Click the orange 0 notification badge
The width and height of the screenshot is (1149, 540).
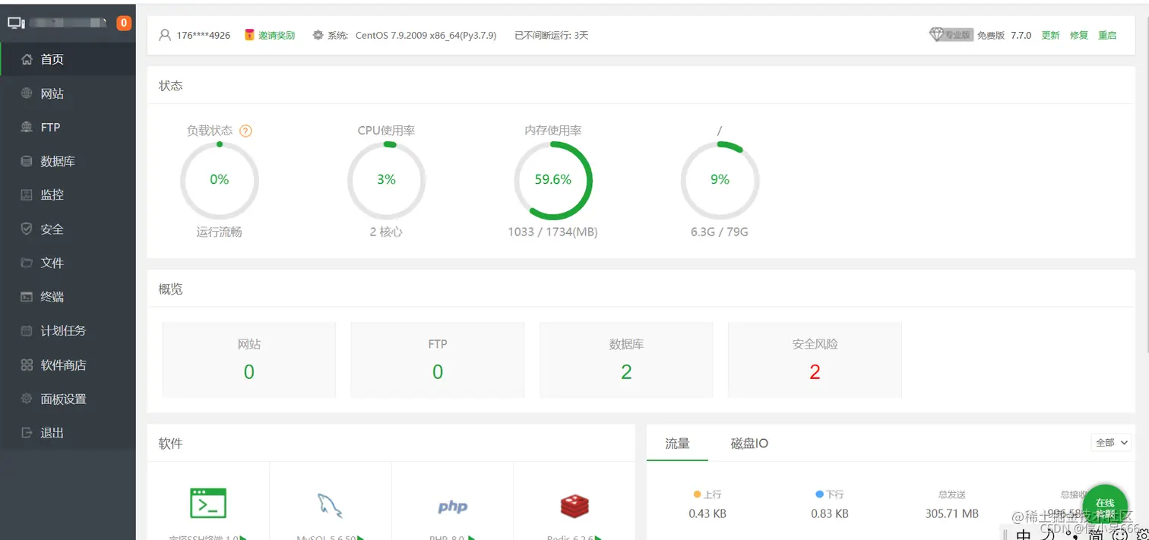[x=124, y=23]
